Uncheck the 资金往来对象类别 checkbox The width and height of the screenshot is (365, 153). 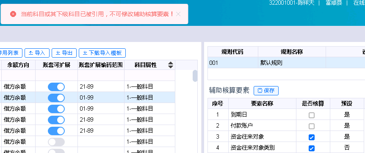312,148
